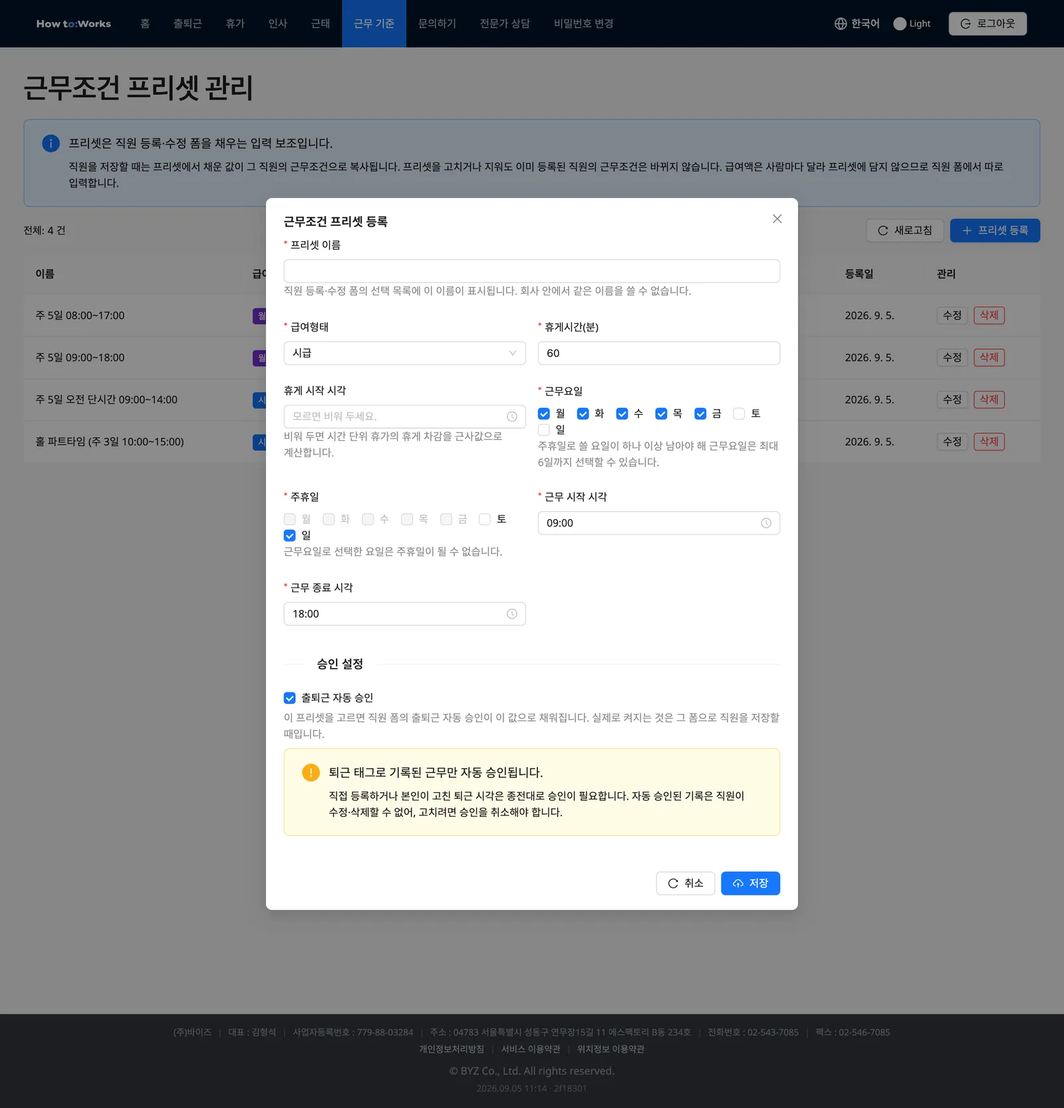This screenshot has width=1064, height=1108.
Task: Click the blue info icon in the notice banner
Action: pos(51,144)
